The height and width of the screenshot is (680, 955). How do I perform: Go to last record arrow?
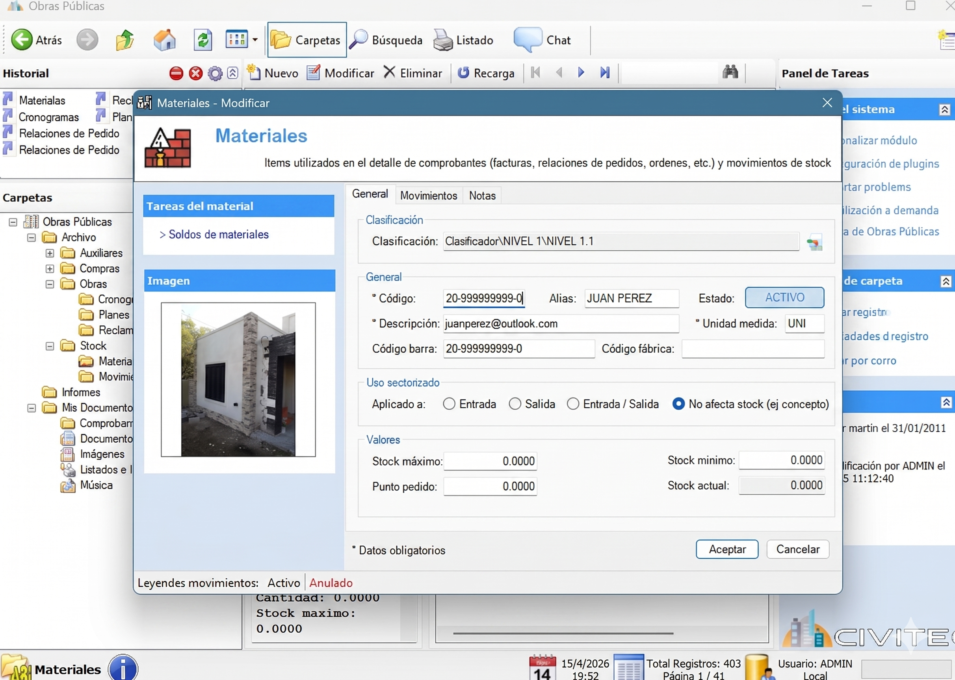point(604,72)
